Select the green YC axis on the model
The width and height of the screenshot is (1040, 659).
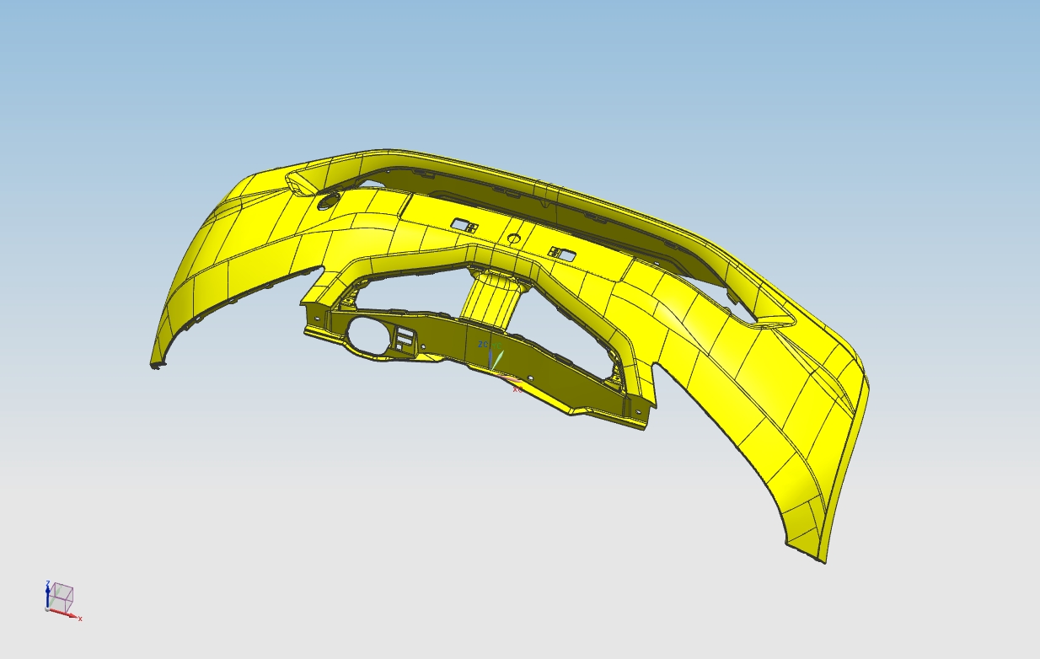point(498,359)
